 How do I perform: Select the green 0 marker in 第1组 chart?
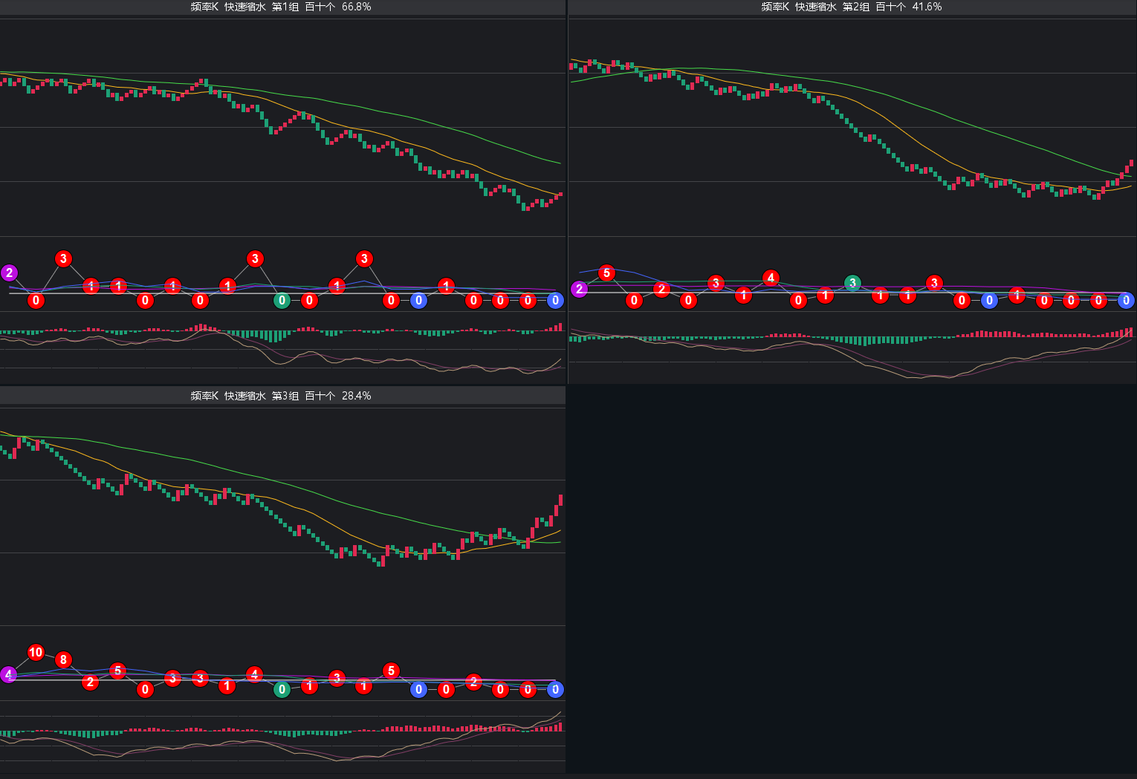coord(282,300)
